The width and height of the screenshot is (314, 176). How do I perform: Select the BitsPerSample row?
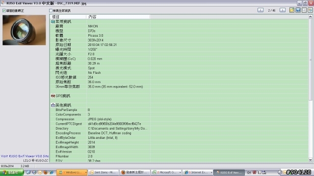point(179,110)
